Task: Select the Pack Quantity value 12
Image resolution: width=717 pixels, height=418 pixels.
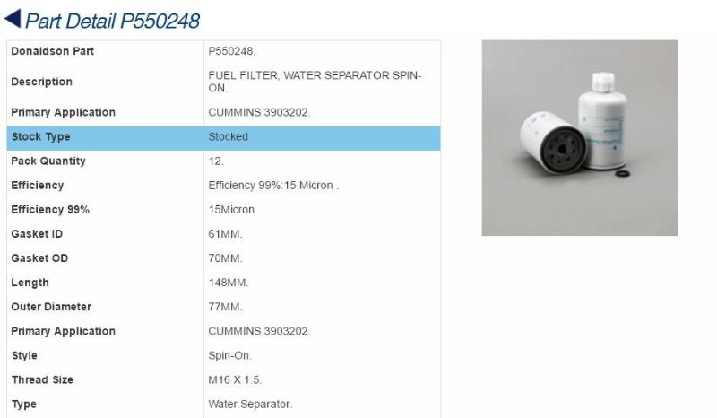Action: pos(215,161)
